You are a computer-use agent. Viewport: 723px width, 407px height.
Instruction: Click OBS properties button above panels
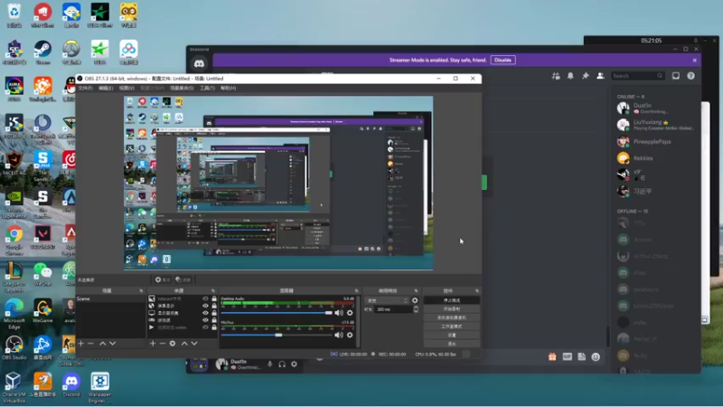tap(163, 279)
